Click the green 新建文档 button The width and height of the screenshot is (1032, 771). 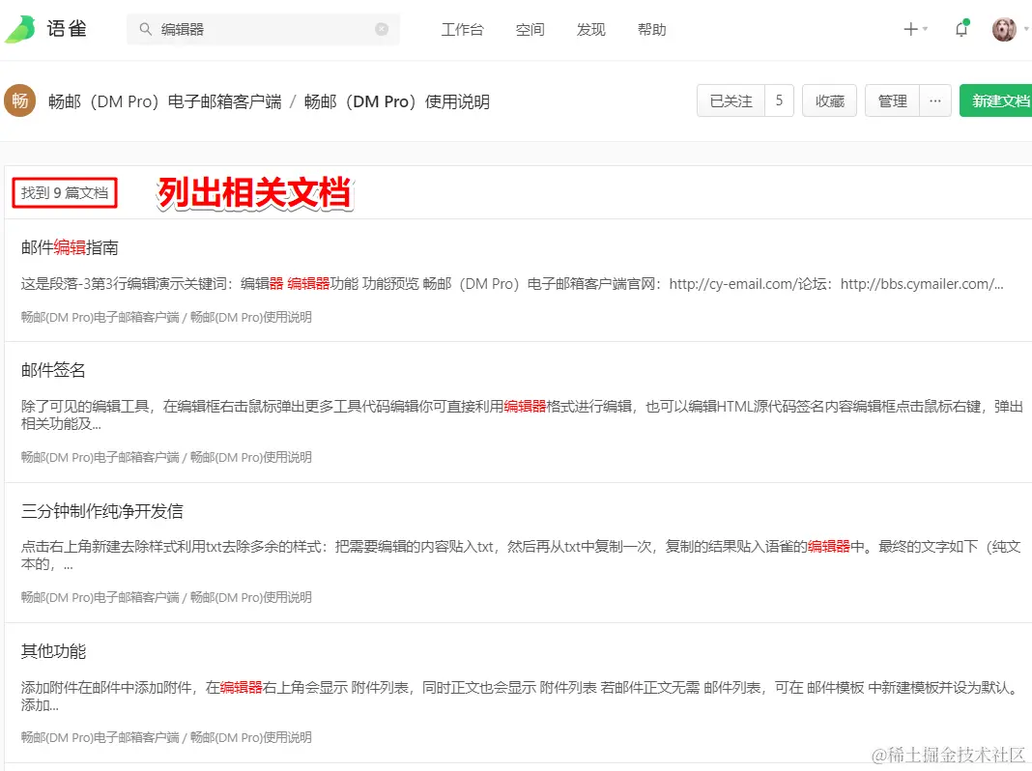point(997,100)
